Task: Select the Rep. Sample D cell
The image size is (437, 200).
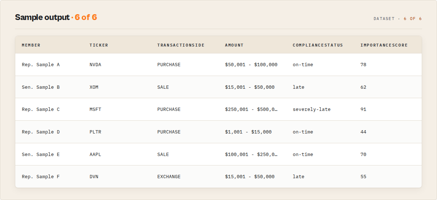Action: (41, 132)
